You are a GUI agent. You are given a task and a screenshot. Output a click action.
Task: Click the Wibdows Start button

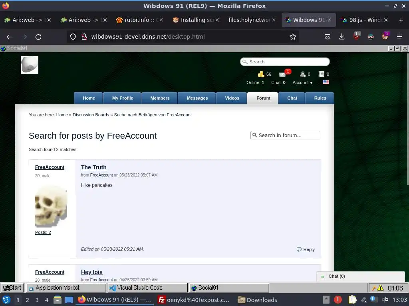tap(12, 288)
